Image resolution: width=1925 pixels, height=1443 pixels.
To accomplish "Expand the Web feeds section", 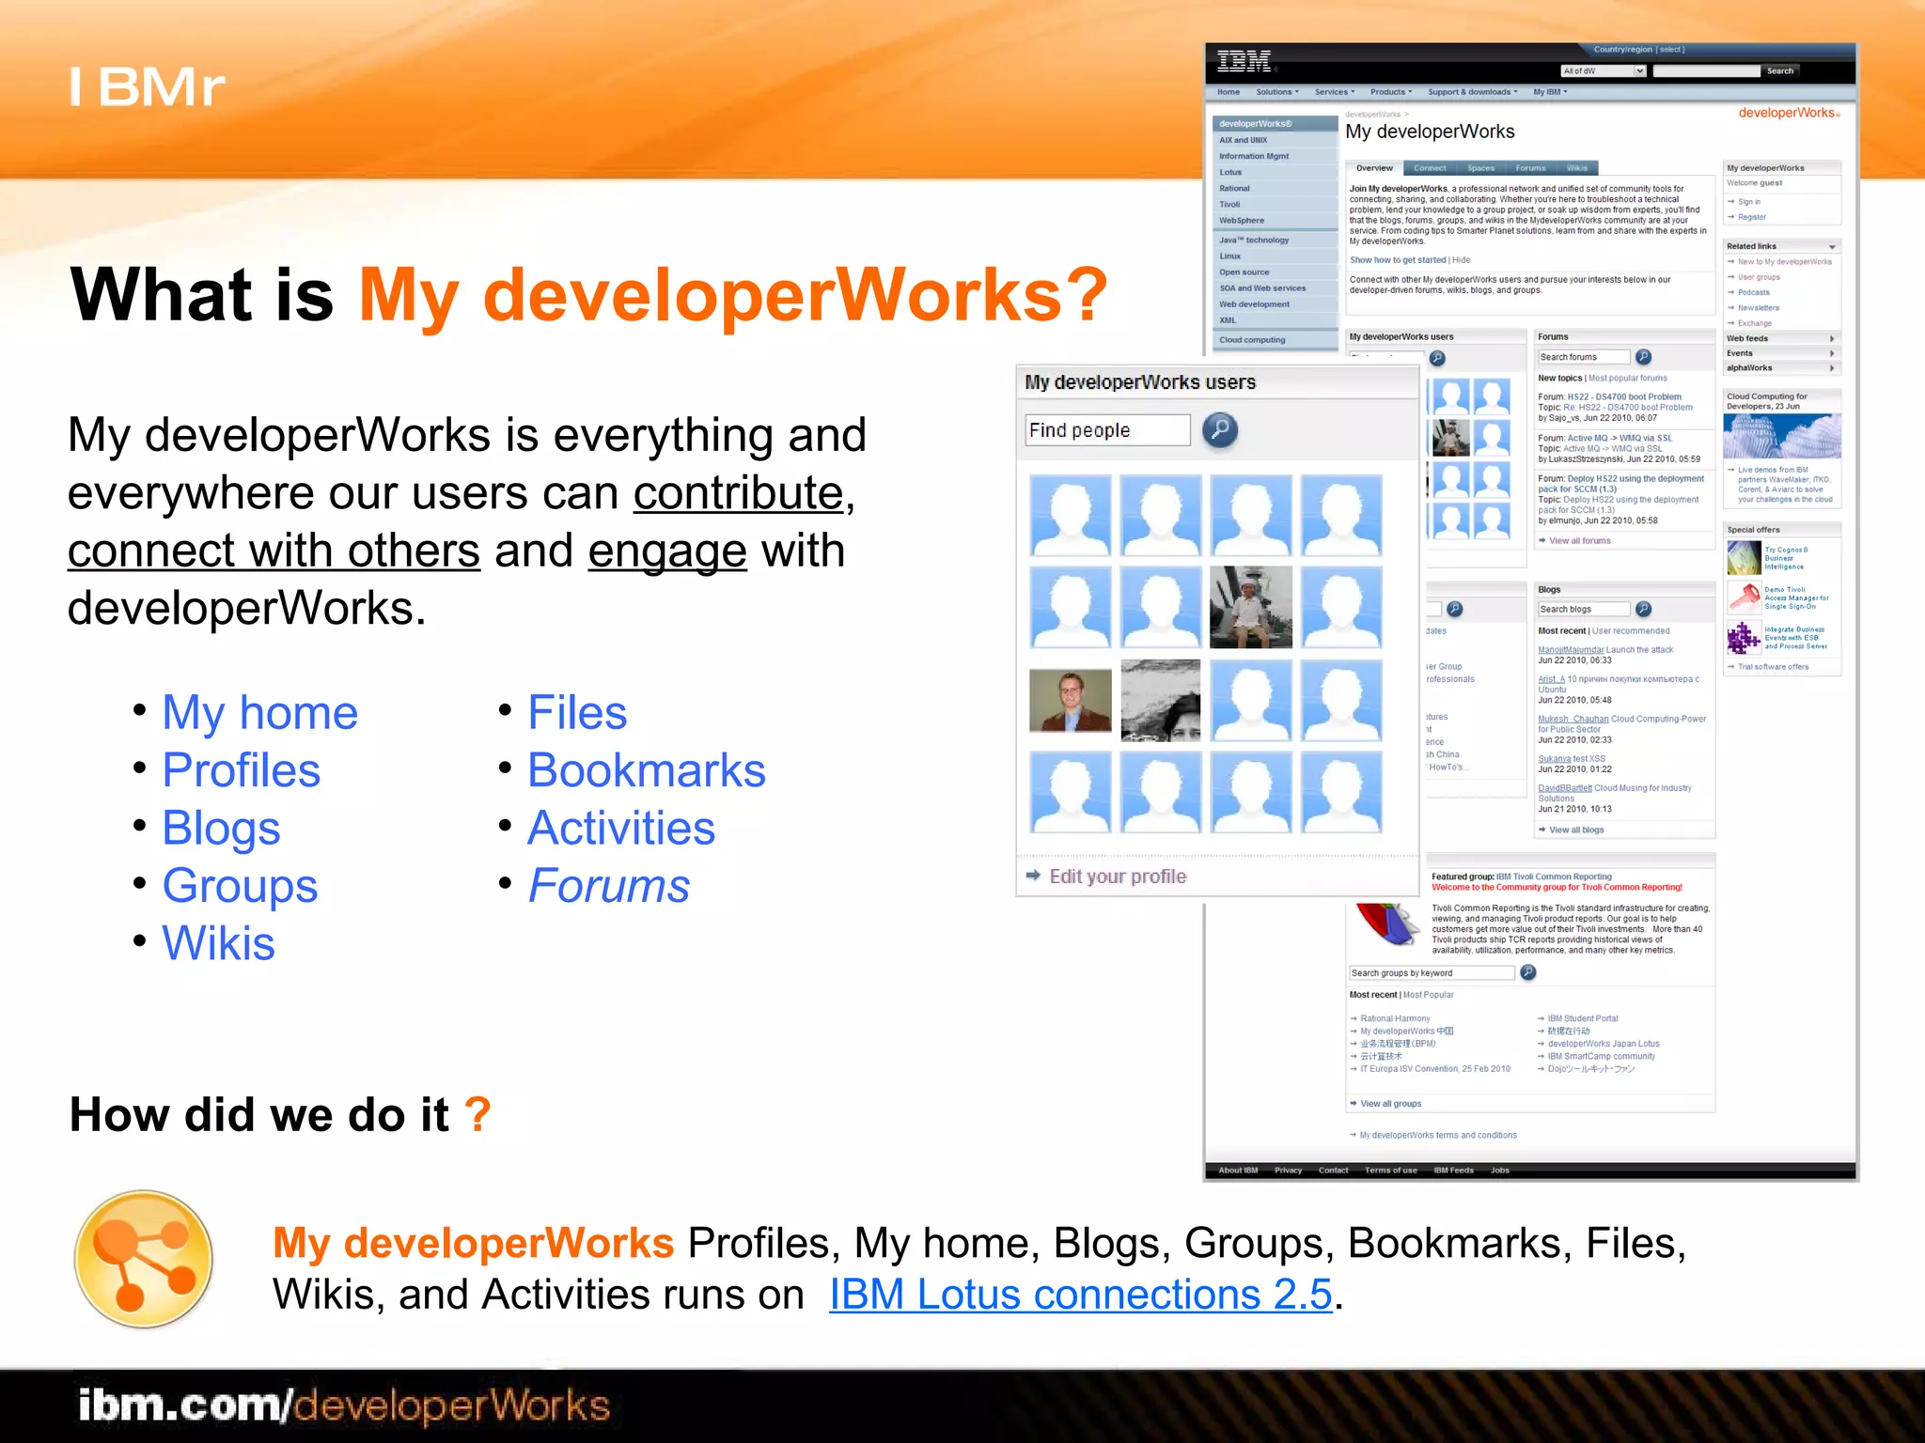I will point(1832,338).
